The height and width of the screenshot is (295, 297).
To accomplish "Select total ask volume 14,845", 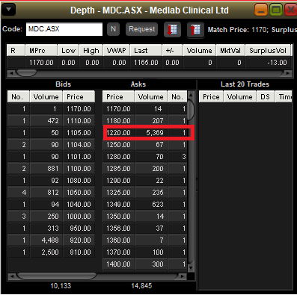I will [141, 286].
